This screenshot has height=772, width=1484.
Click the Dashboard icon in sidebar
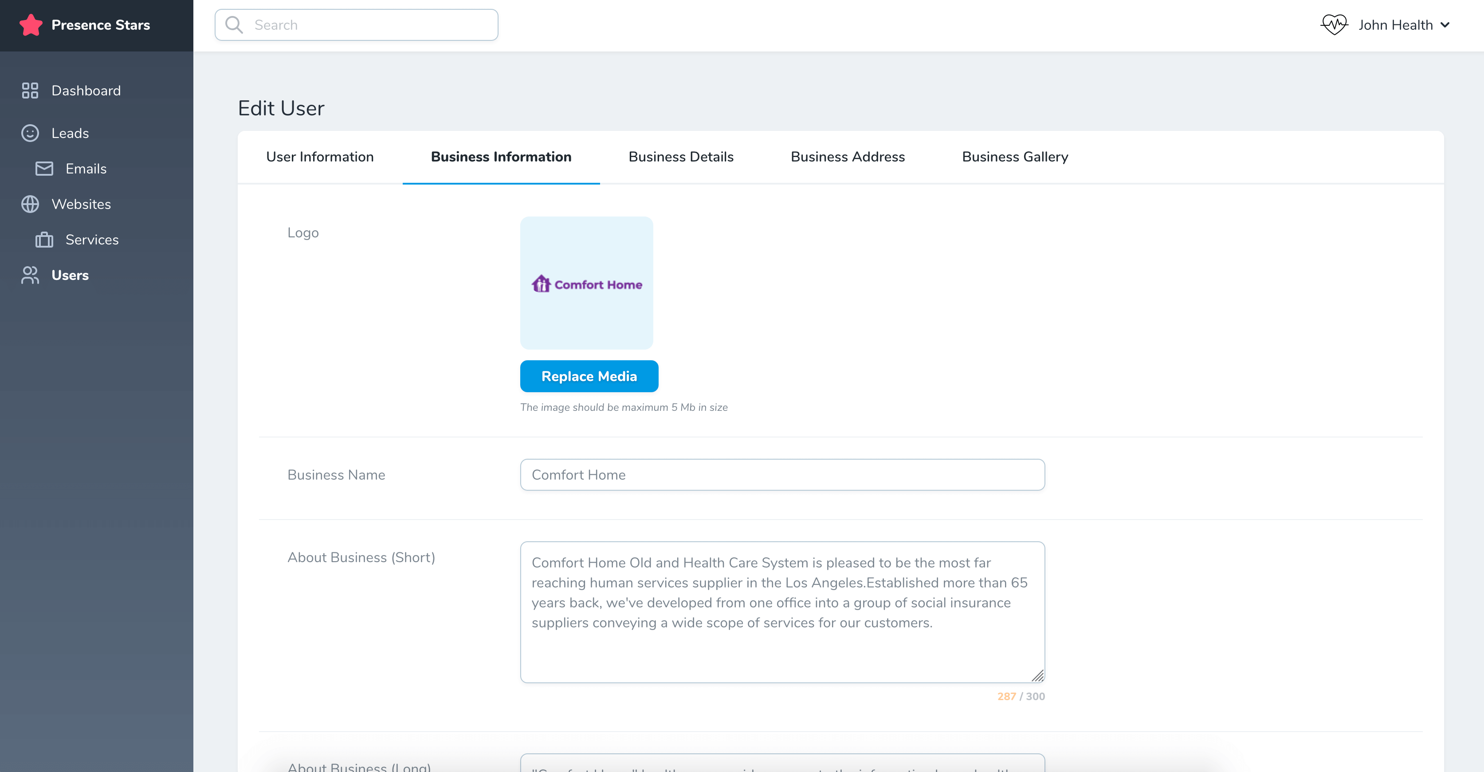tap(31, 91)
